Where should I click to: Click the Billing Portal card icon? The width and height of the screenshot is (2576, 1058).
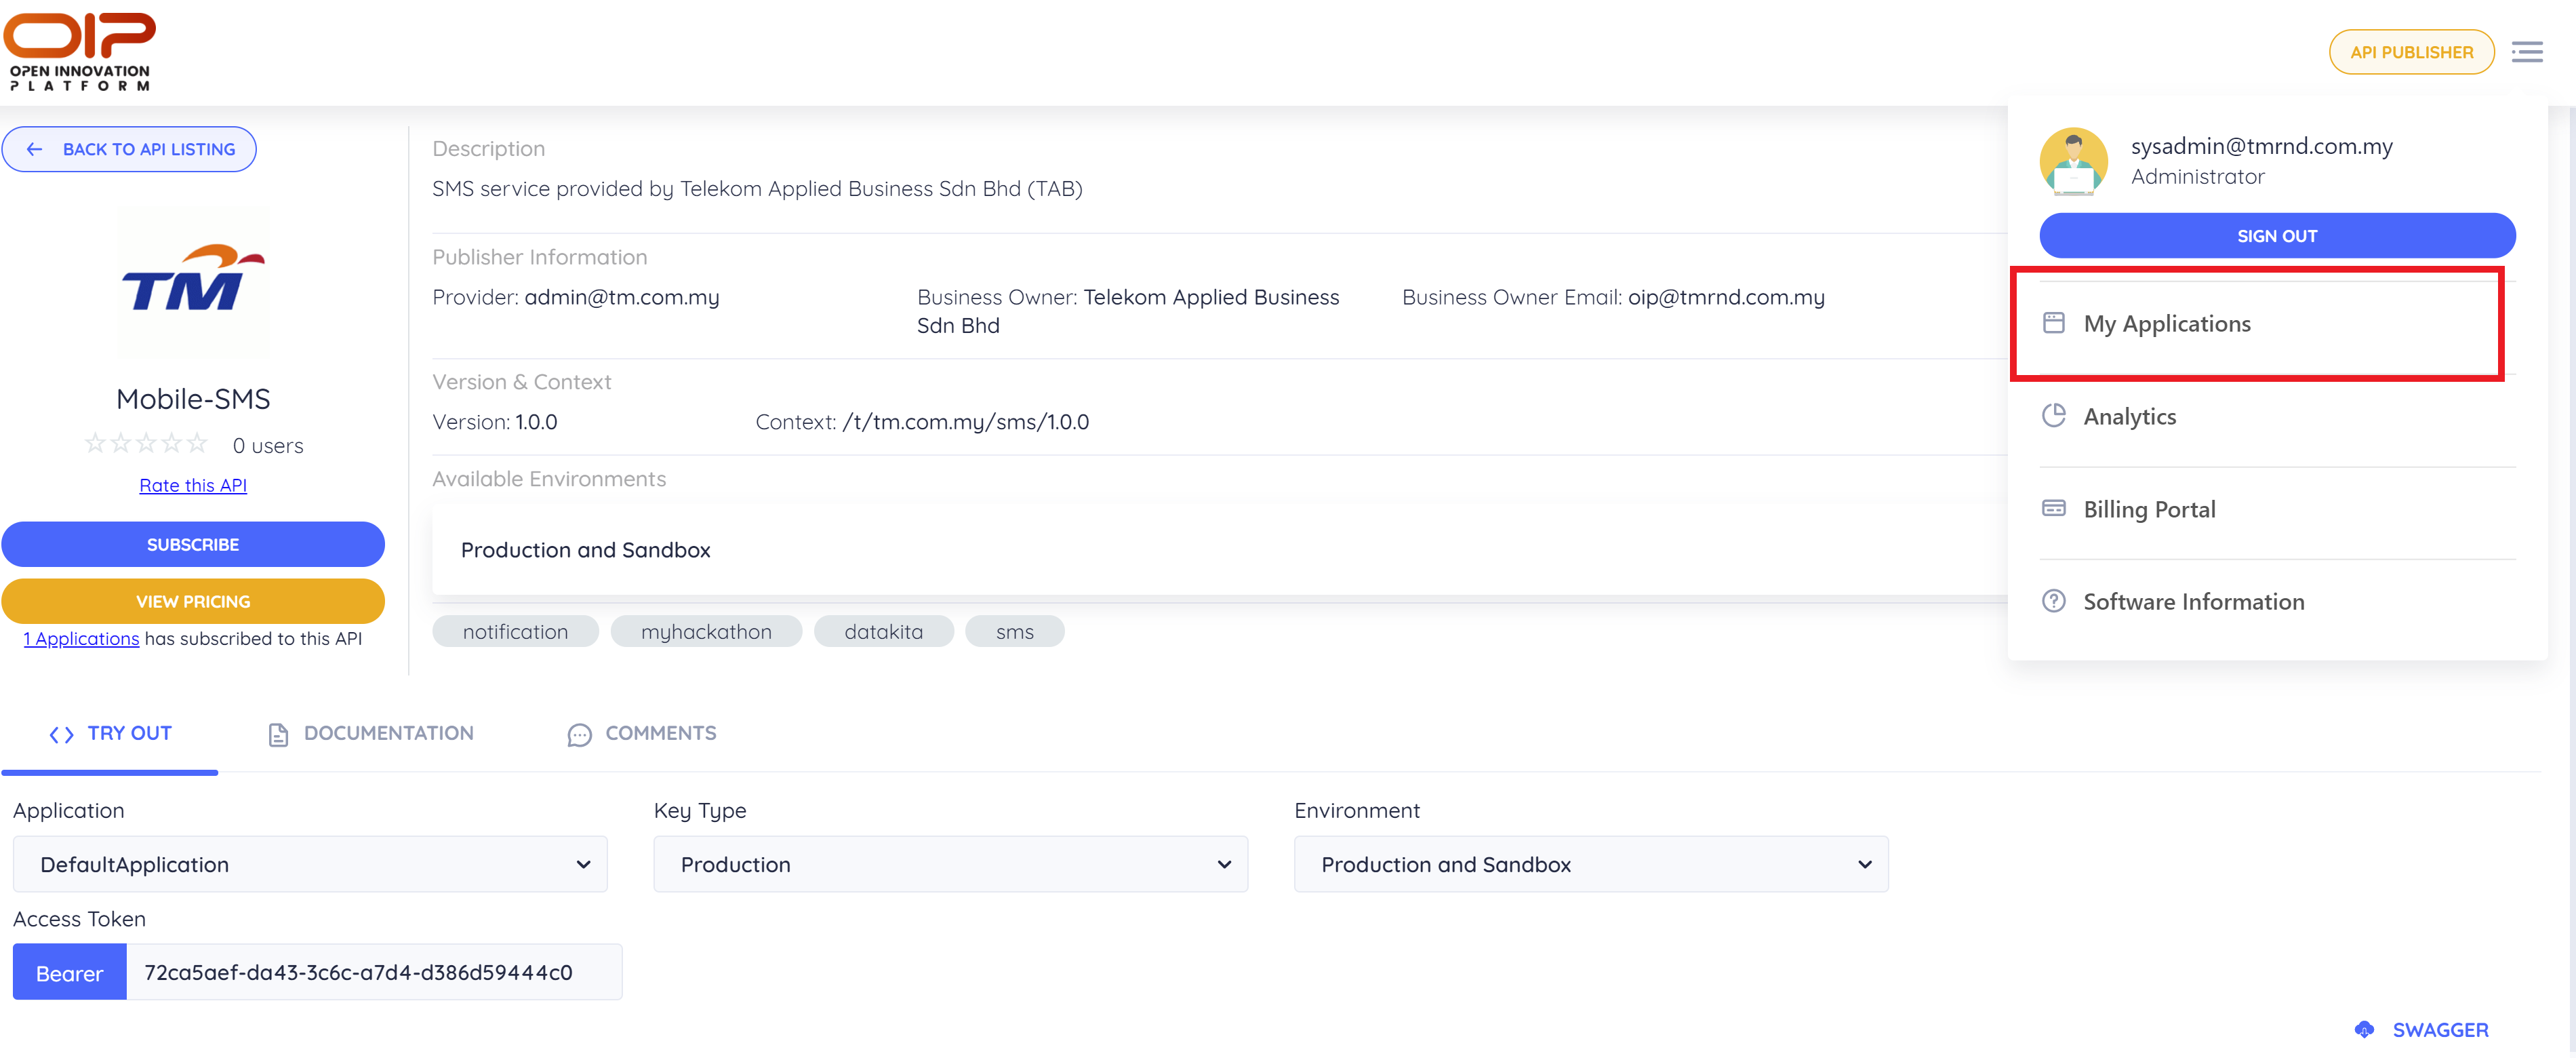click(2053, 509)
